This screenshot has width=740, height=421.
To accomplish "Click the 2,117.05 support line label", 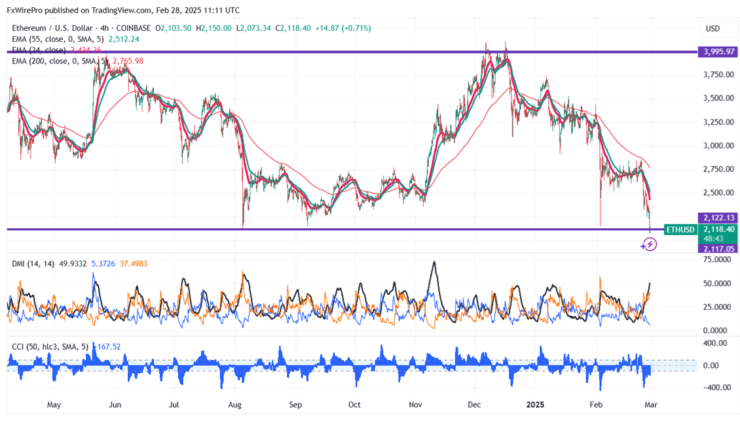I will (x=718, y=248).
